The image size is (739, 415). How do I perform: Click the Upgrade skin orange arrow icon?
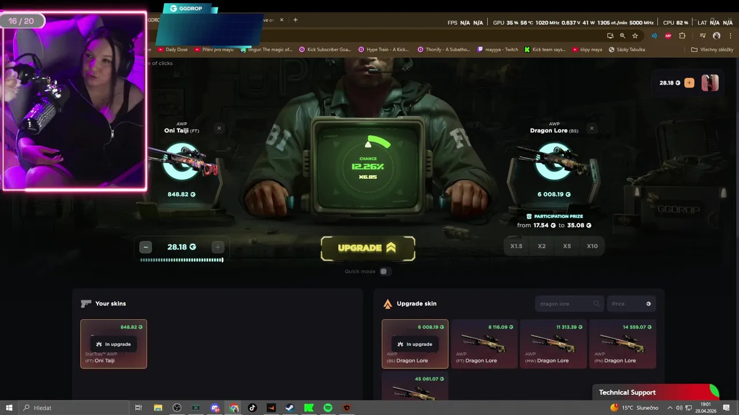pyautogui.click(x=387, y=304)
